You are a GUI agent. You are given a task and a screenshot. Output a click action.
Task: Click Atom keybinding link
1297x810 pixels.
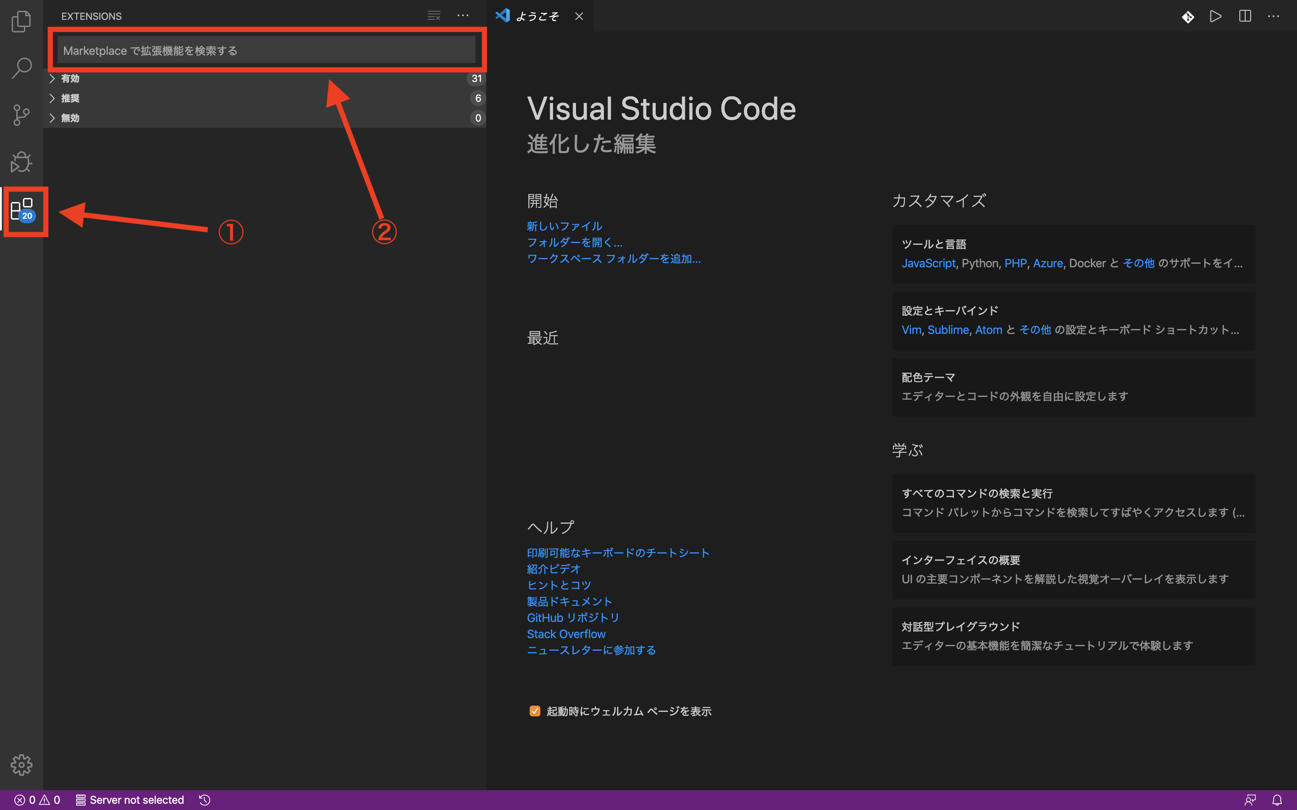pos(989,329)
